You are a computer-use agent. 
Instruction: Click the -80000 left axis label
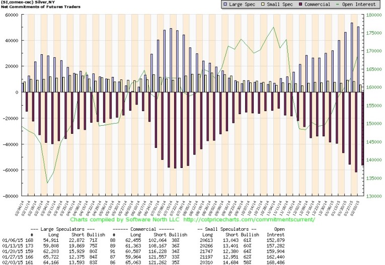click(9, 196)
